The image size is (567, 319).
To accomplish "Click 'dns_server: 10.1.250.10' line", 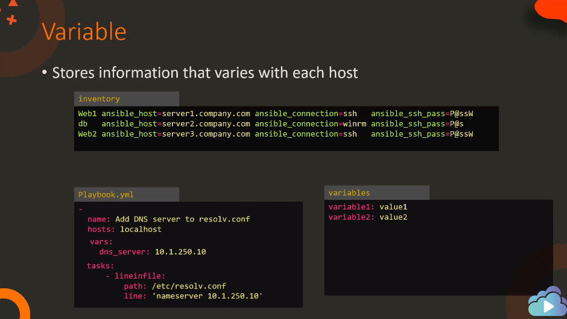I will (x=153, y=252).
